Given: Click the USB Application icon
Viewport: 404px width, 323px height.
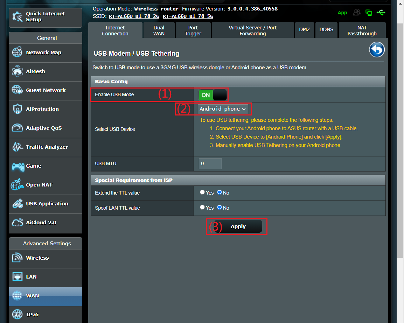Looking at the screenshot, I should tap(17, 203).
